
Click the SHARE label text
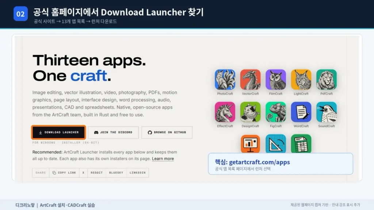(41, 172)
